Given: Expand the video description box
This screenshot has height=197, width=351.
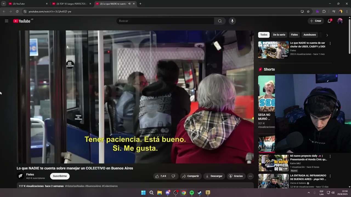Looking at the screenshot, I should (135, 186).
